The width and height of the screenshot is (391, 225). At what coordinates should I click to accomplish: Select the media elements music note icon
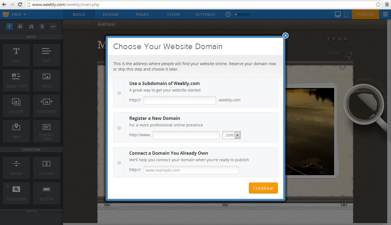(x=31, y=26)
